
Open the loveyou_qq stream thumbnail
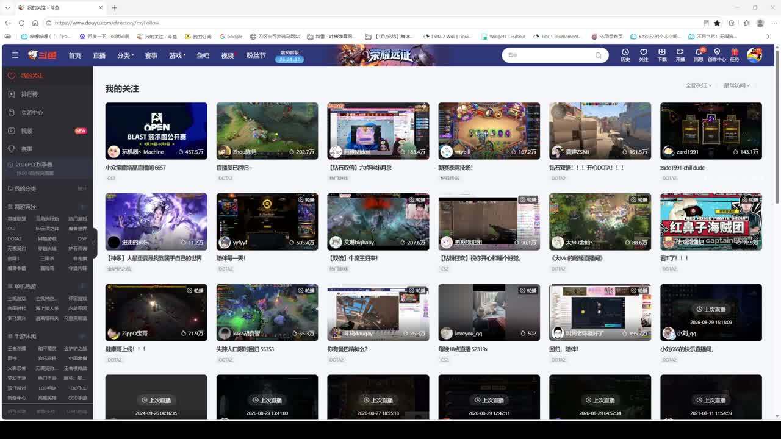click(x=489, y=312)
